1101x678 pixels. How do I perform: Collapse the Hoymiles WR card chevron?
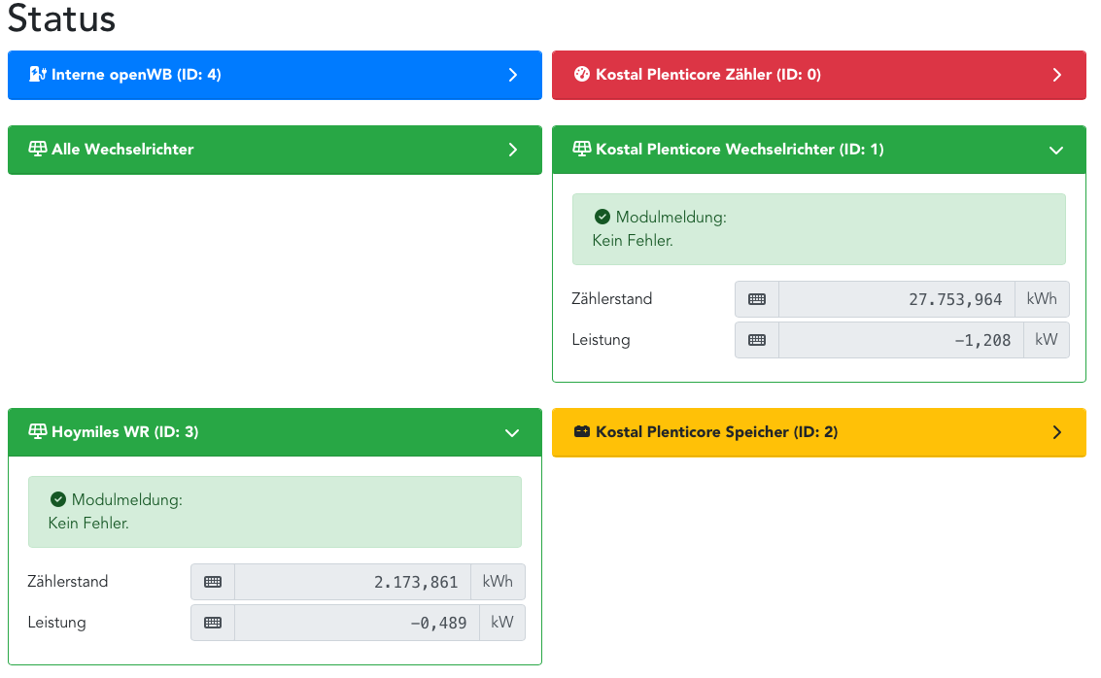point(513,433)
